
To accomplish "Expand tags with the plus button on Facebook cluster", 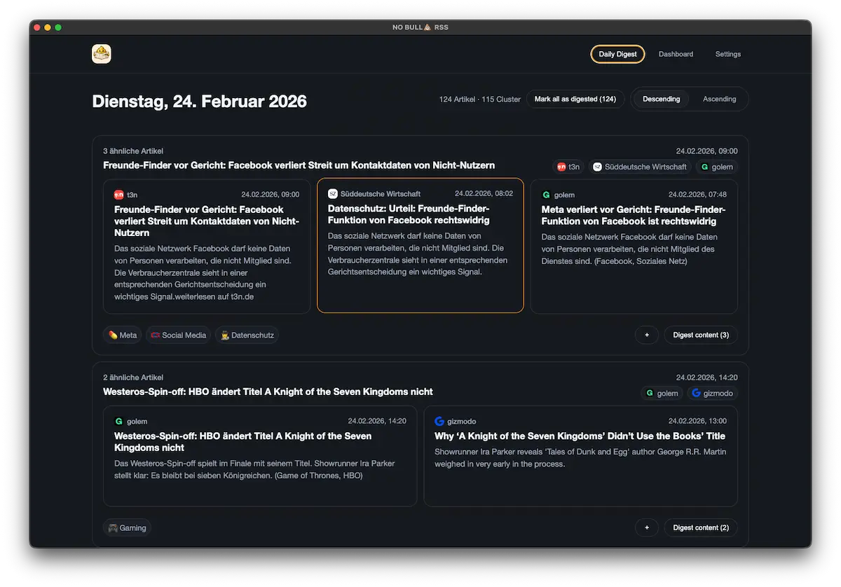I will coord(646,335).
